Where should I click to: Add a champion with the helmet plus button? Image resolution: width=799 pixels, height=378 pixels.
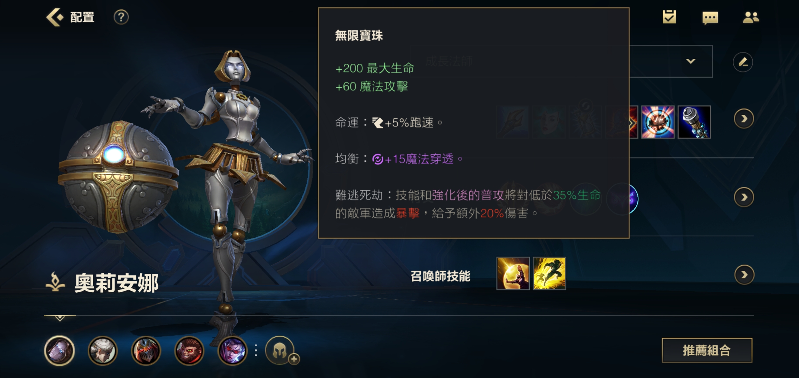pos(281,351)
